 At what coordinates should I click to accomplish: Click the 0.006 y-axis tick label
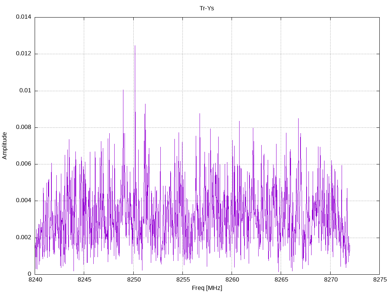[24, 164]
